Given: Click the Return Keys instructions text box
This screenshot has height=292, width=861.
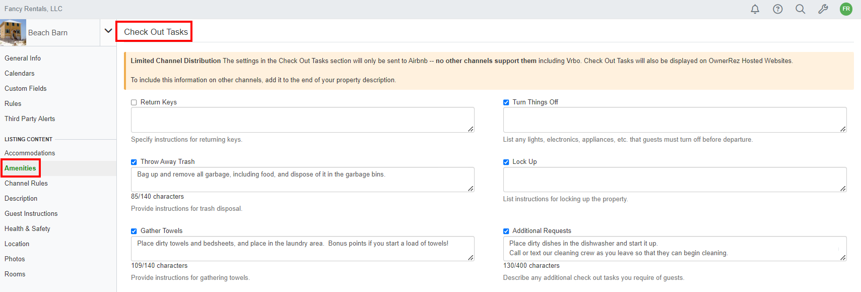Looking at the screenshot, I should 302,120.
